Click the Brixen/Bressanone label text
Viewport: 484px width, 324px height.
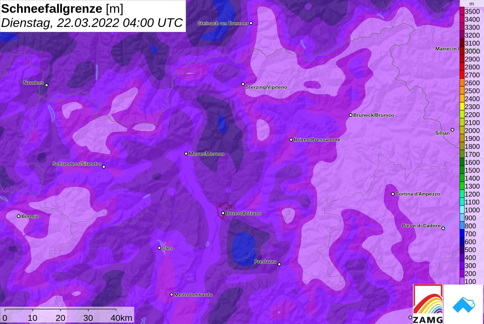pyautogui.click(x=317, y=140)
